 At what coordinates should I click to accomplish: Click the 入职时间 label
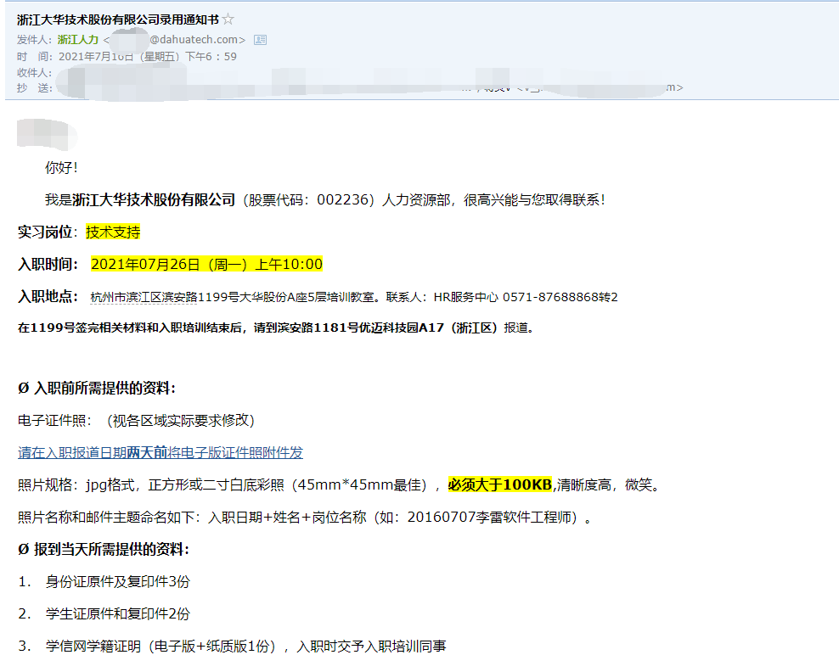click(x=48, y=264)
